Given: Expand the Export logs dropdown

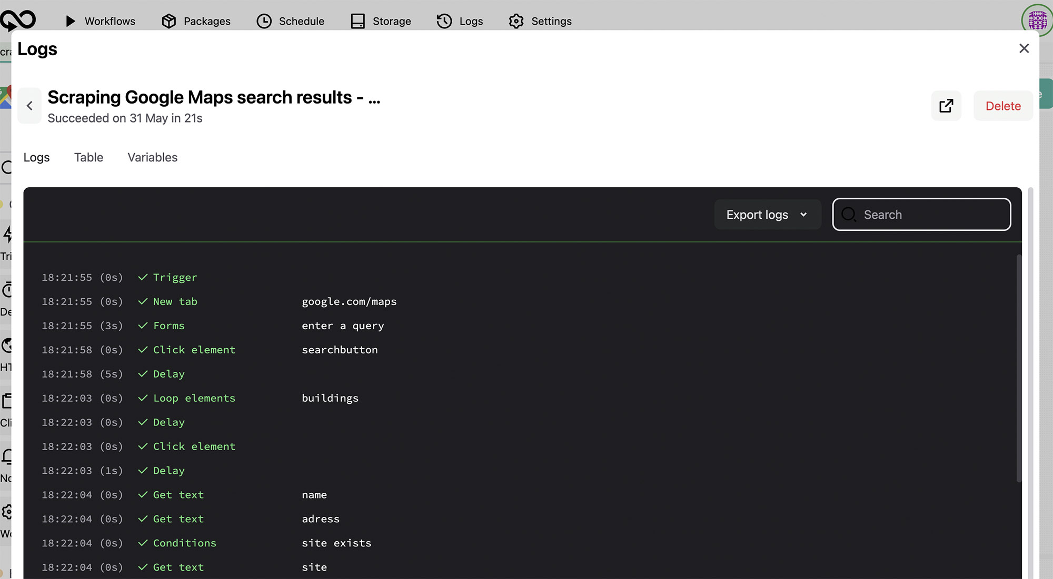Looking at the screenshot, I should [767, 215].
